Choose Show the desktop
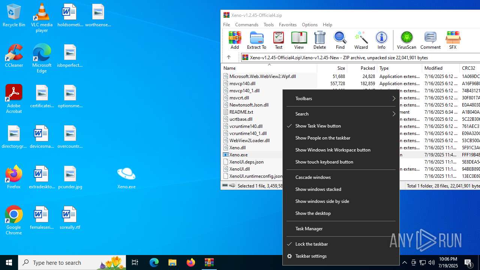This screenshot has width=480, height=270. pos(341,213)
